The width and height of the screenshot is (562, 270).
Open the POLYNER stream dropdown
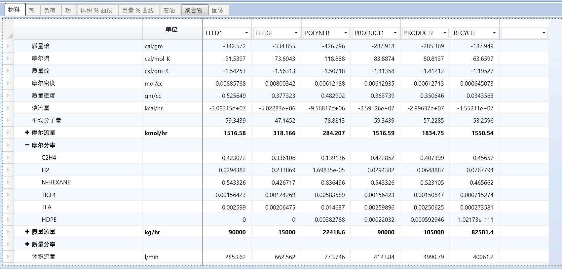346,33
